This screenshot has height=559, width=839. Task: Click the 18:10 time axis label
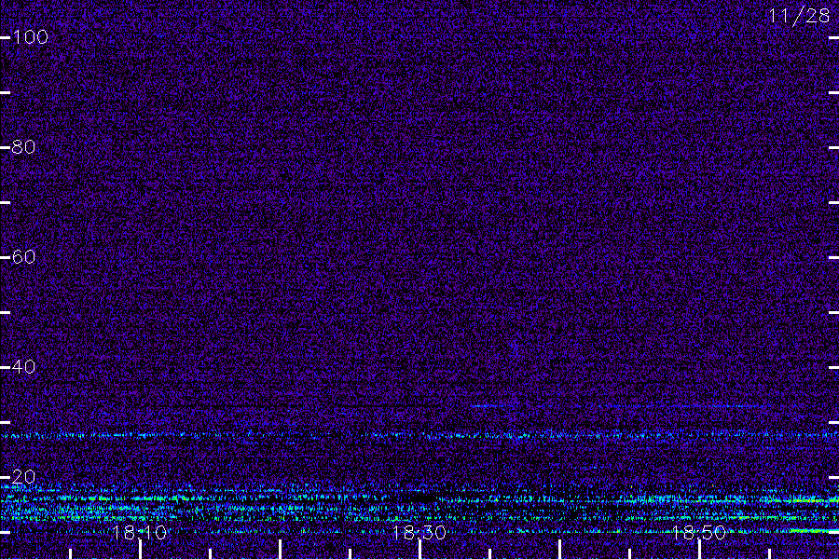click(139, 533)
